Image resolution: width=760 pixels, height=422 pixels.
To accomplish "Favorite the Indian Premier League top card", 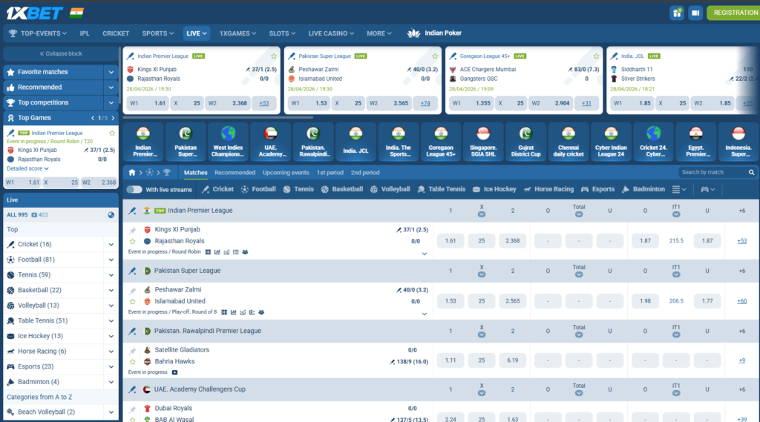I will (x=274, y=56).
